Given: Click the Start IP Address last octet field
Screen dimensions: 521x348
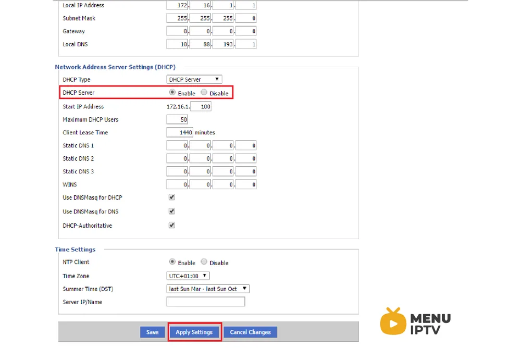Looking at the screenshot, I should [201, 107].
